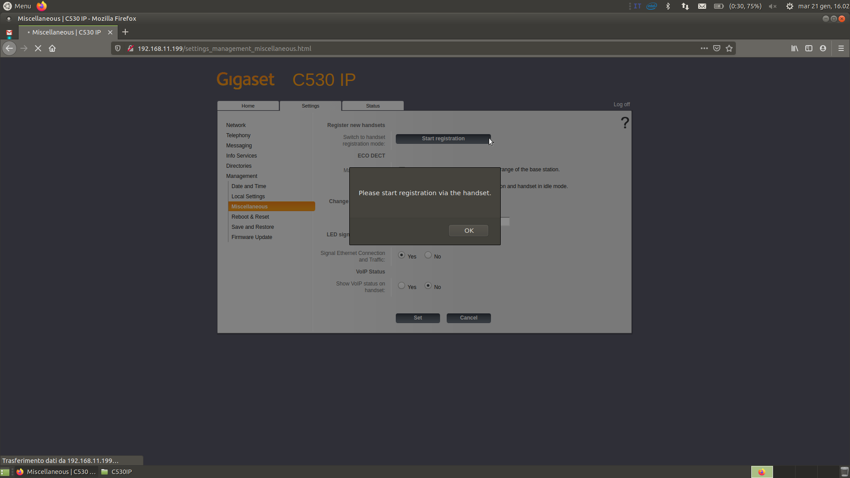Bookmark this page with star icon

[x=729, y=48]
